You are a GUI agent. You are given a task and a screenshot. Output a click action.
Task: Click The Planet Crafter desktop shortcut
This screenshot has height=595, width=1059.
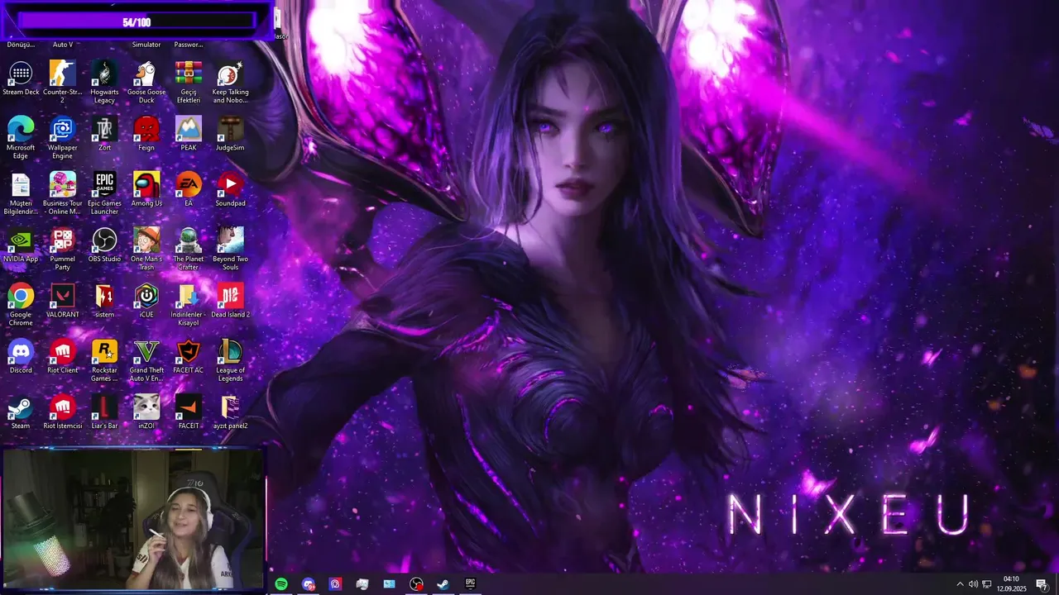click(x=189, y=249)
